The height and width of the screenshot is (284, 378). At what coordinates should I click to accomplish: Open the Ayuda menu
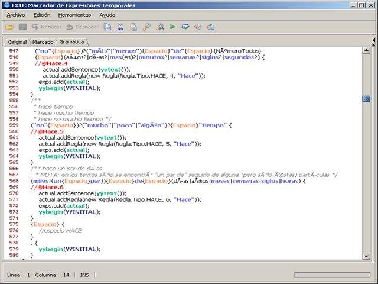107,14
